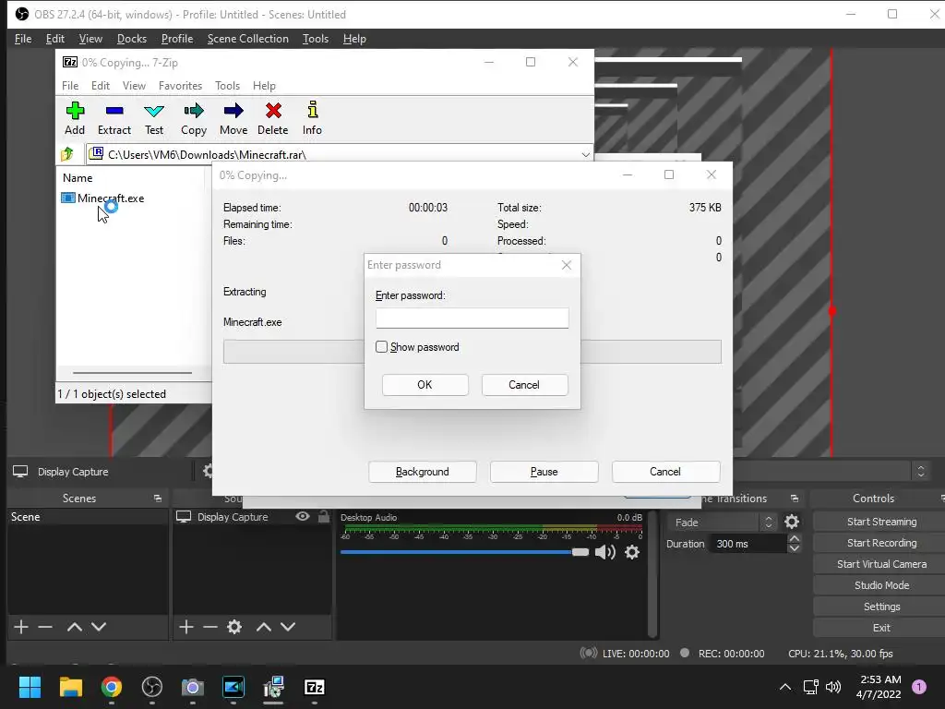This screenshot has width=945, height=709.
Task: Remove selected source with minus icon
Action: coord(210,627)
